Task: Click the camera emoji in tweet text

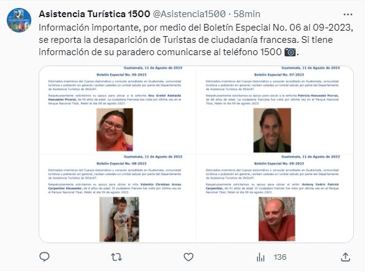Action: (x=290, y=52)
